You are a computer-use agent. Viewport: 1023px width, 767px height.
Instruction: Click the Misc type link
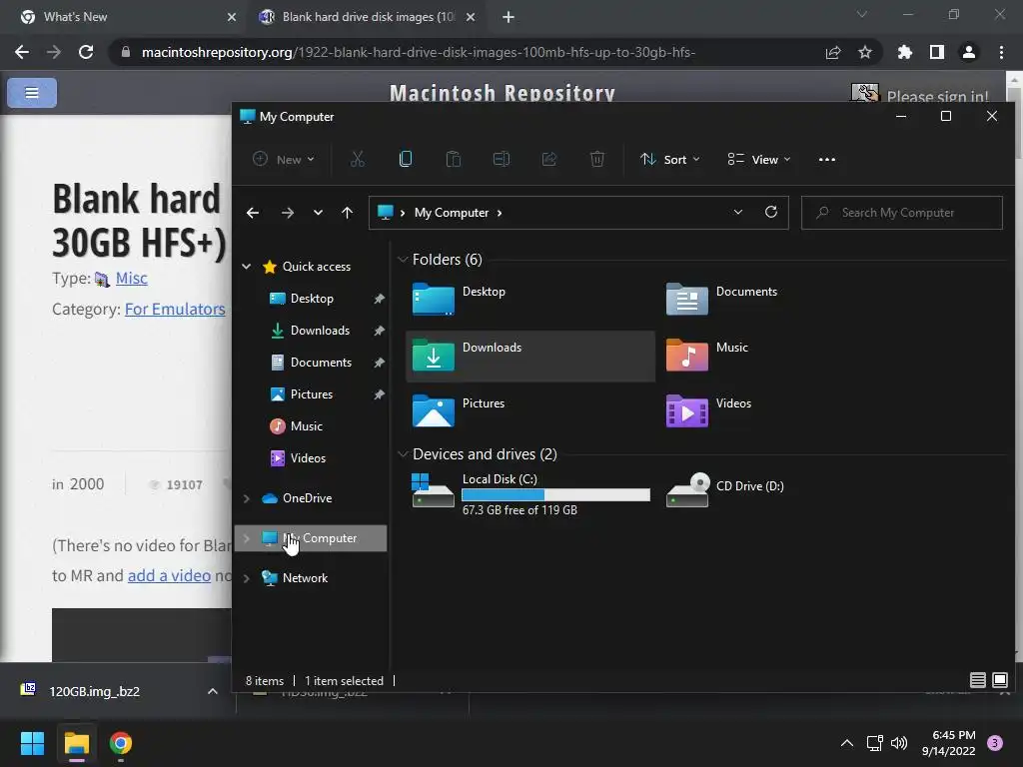tap(131, 279)
